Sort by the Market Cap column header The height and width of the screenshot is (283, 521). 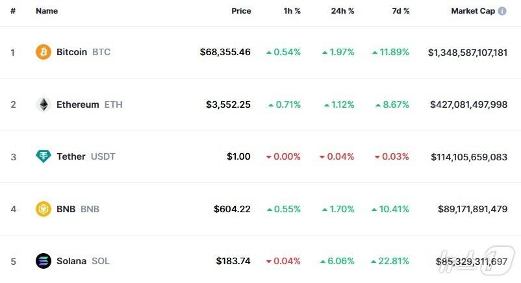[473, 12]
